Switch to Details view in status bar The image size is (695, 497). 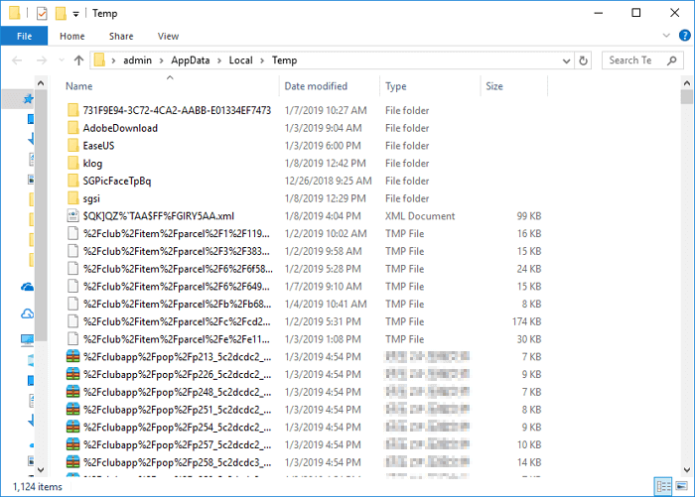pyautogui.click(x=662, y=487)
